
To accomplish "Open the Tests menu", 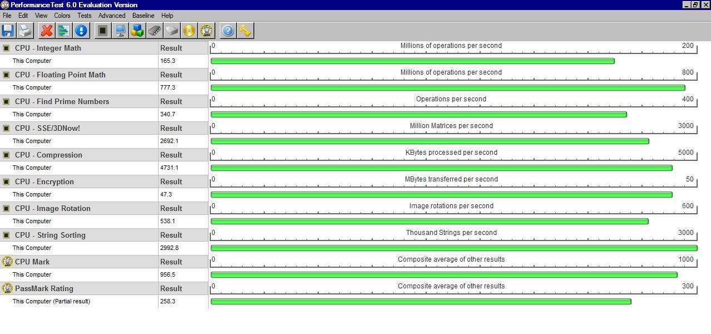I will [x=85, y=16].
